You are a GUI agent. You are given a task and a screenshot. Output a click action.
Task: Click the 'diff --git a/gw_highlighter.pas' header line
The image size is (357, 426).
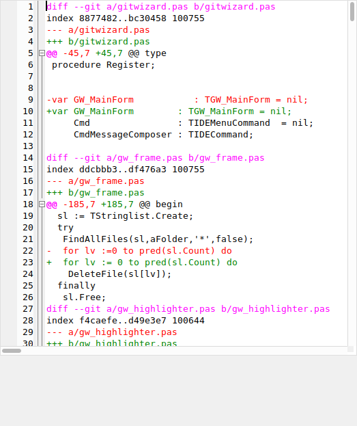click(188, 308)
